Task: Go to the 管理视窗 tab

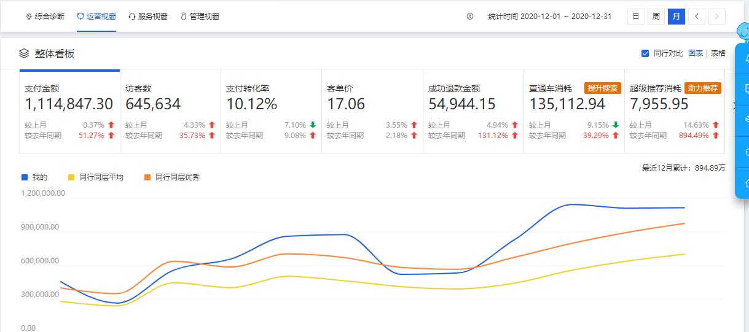Action: [x=200, y=17]
